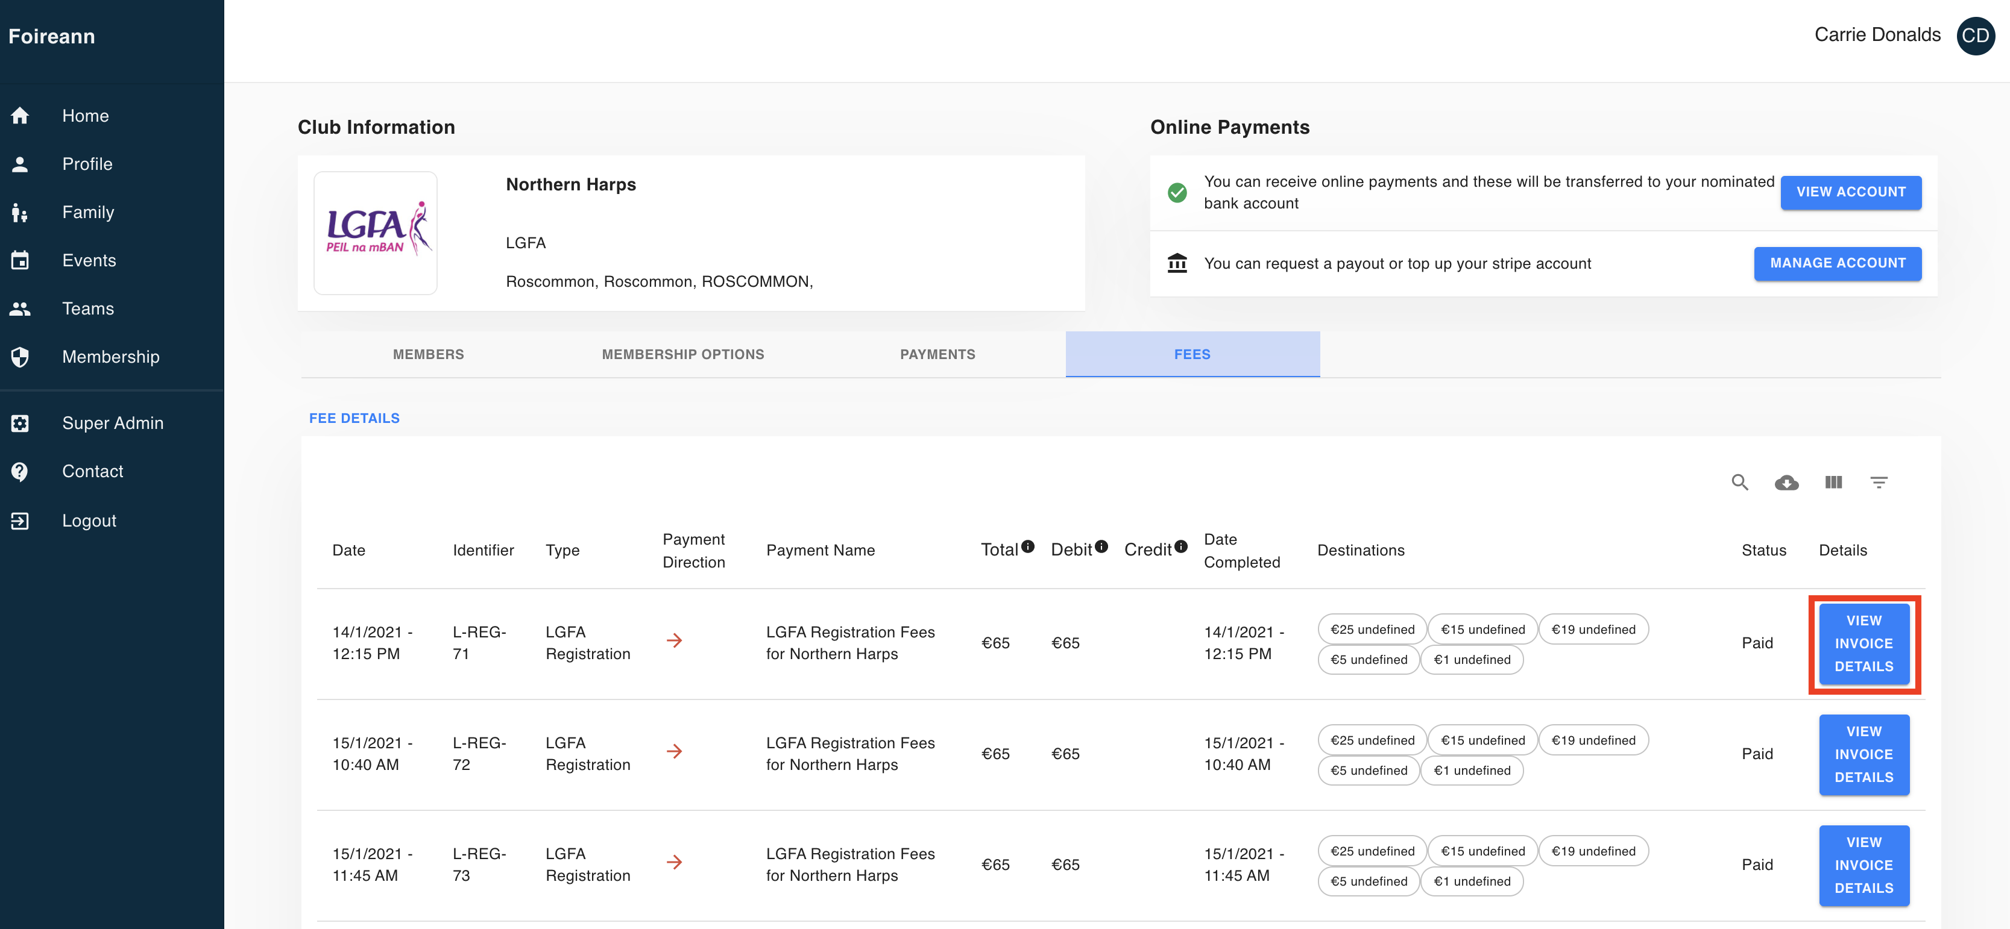The image size is (2010, 929).
Task: Click Paid status for L-REG-72
Action: click(x=1757, y=754)
